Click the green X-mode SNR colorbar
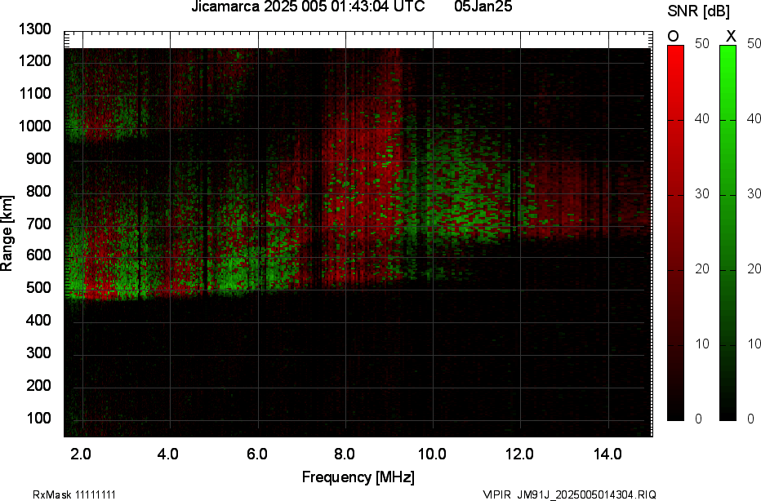 pos(728,233)
